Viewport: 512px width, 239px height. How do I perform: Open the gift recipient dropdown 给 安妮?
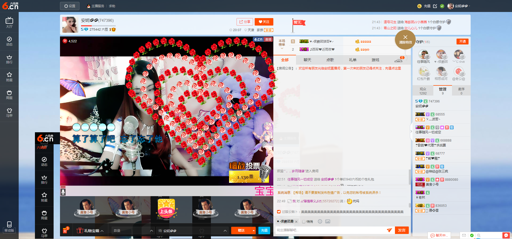[192, 230]
